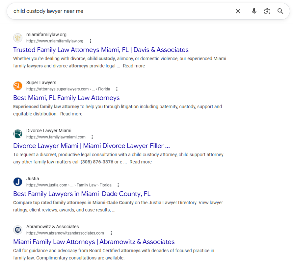293x268 pixels.
Task: Click the Abramowitz & Associates favicon
Action: click(17, 230)
